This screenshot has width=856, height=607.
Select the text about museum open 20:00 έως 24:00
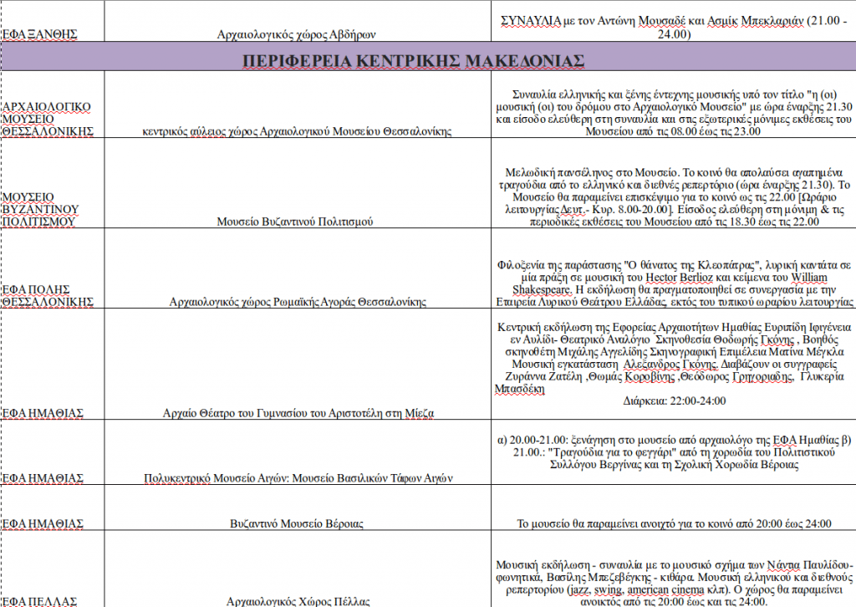[x=674, y=523]
